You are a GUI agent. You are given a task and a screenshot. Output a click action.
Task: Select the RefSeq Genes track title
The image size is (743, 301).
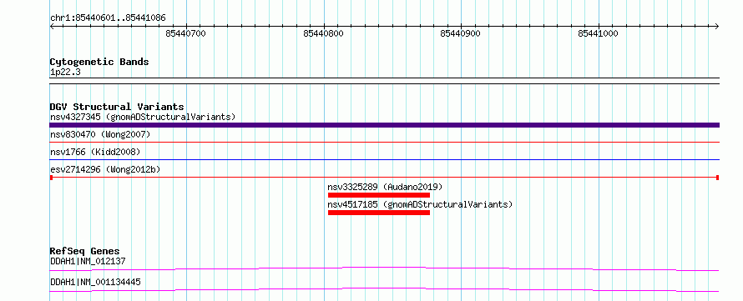tap(85, 251)
